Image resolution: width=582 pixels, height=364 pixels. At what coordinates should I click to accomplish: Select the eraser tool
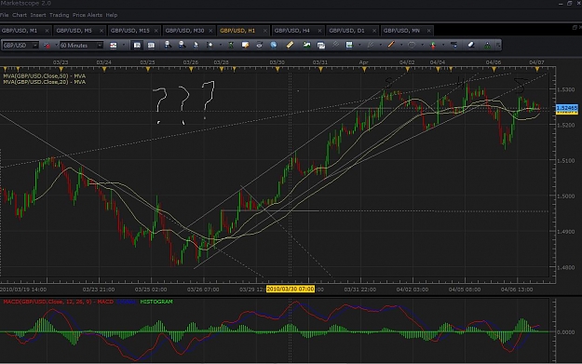click(x=471, y=45)
